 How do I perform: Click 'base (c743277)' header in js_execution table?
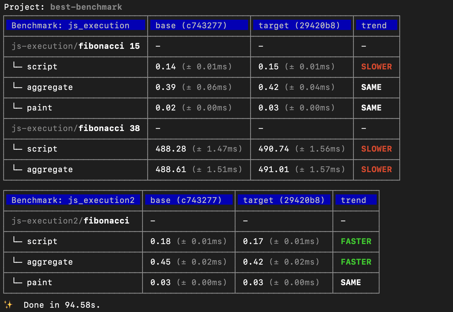coord(199,25)
